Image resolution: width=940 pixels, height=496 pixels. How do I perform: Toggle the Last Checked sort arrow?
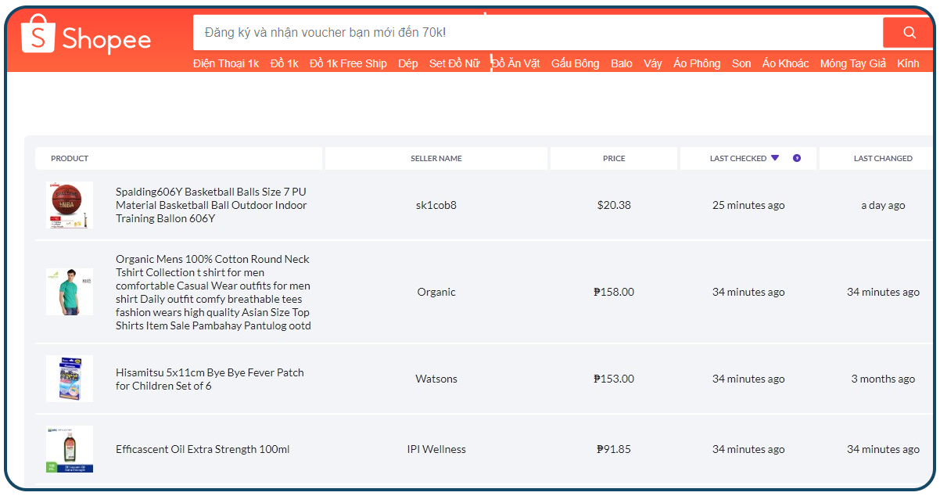click(775, 158)
